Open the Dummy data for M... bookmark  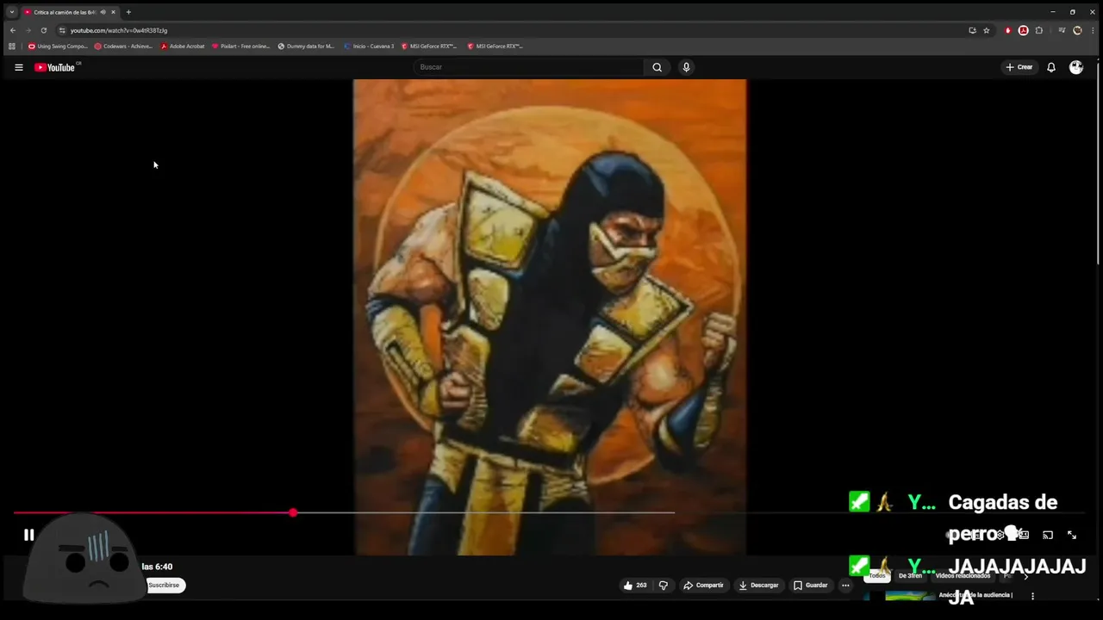pos(306,46)
